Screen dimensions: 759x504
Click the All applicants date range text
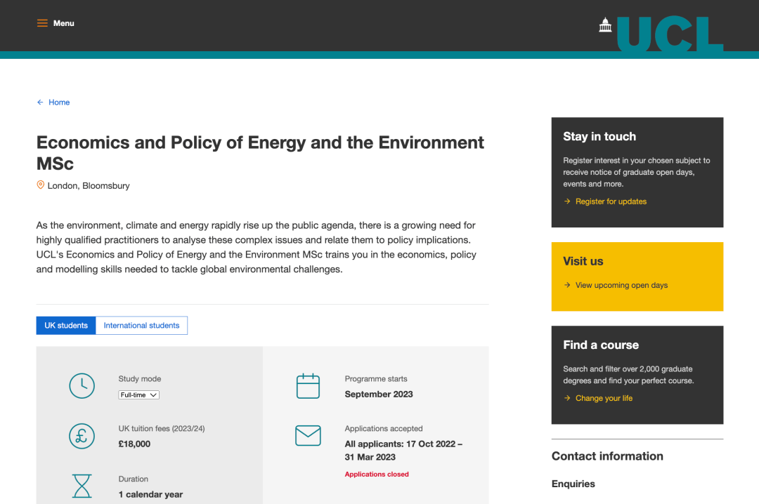click(x=403, y=451)
